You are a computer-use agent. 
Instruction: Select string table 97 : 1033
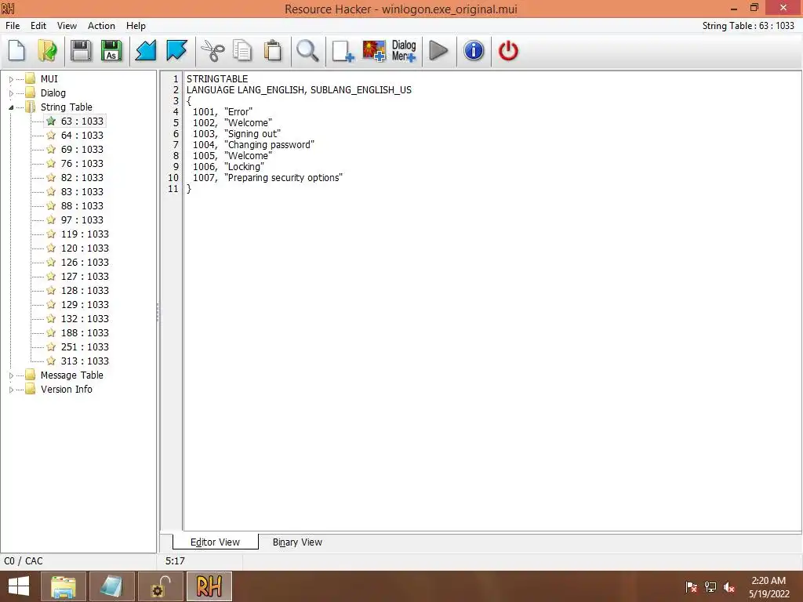click(82, 219)
